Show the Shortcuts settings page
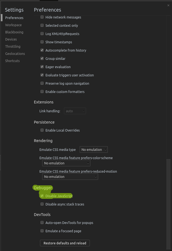Image resolution: width=172 pixels, height=251 pixels. 12,61
